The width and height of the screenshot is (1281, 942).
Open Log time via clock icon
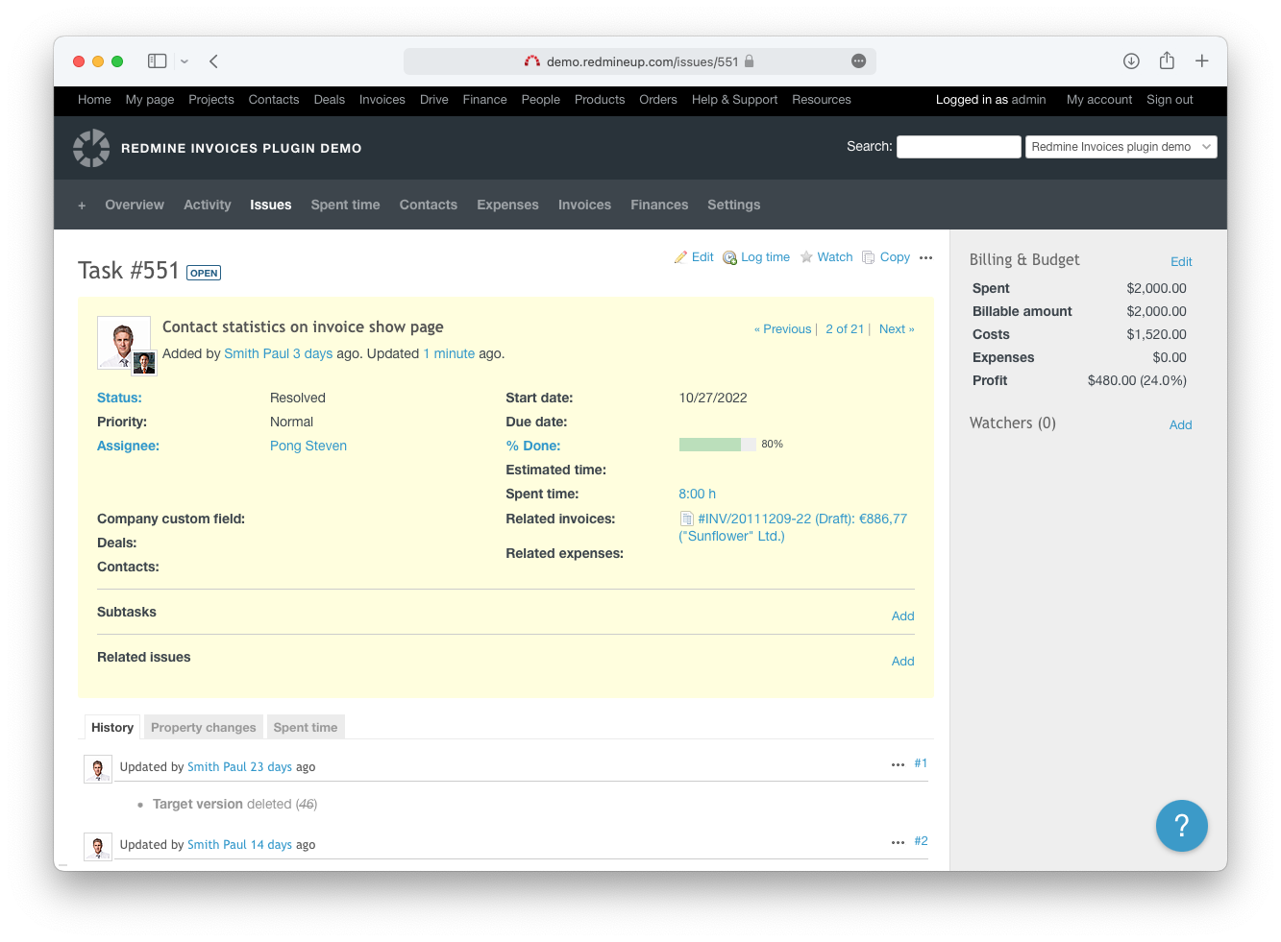click(730, 257)
